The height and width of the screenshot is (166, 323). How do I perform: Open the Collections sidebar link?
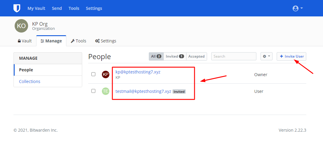click(x=30, y=81)
